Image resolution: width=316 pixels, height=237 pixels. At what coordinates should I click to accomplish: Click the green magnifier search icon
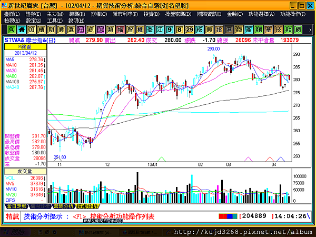[12, 30]
